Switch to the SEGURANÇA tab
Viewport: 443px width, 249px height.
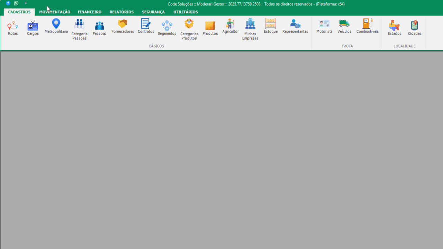click(153, 12)
